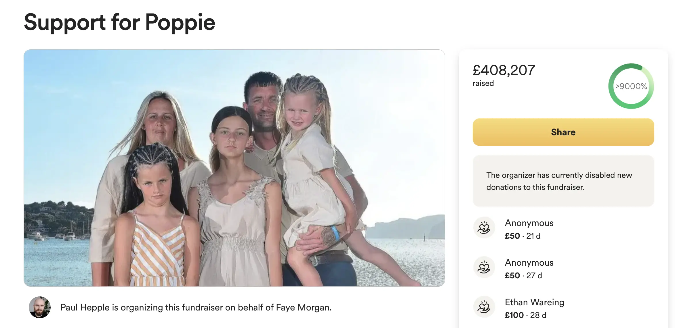Click the £100 · 28 d donation amount
Image resolution: width=675 pixels, height=328 pixels.
[x=525, y=315]
